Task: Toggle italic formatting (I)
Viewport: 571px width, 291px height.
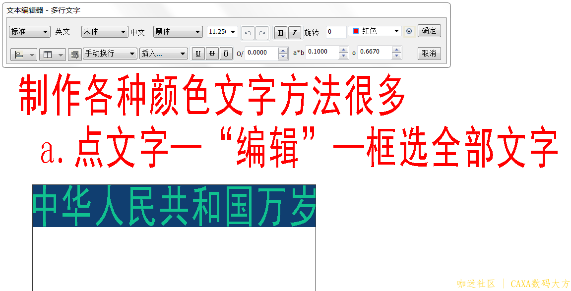Action: click(x=295, y=33)
